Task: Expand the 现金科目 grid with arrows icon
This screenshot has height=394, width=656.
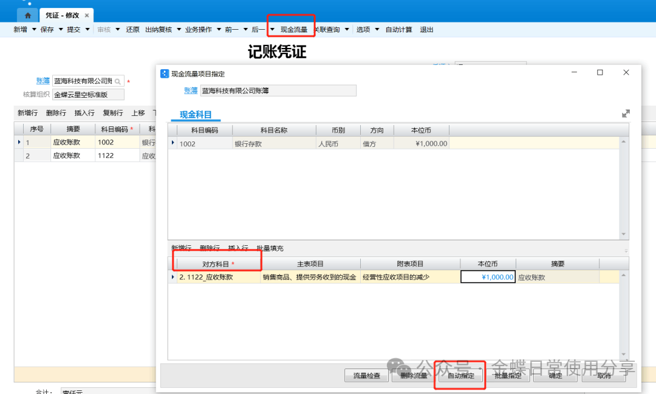Action: [x=626, y=114]
